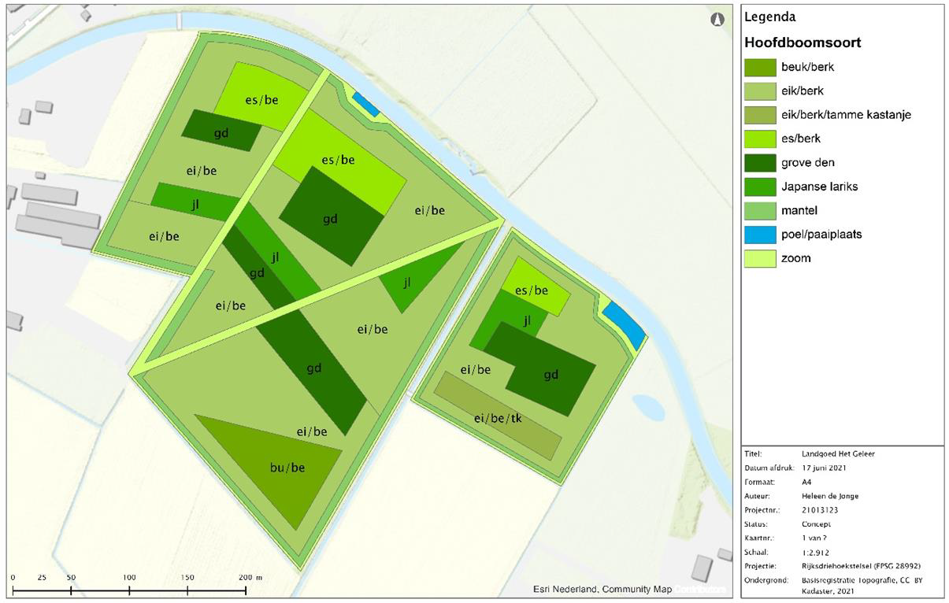Select the blue poel/paaiplaats legend swatch

click(759, 235)
